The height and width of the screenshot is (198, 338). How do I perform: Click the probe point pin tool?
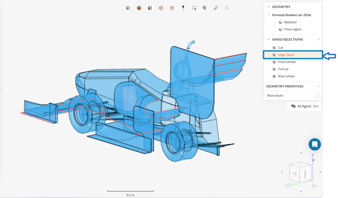[x=183, y=8]
